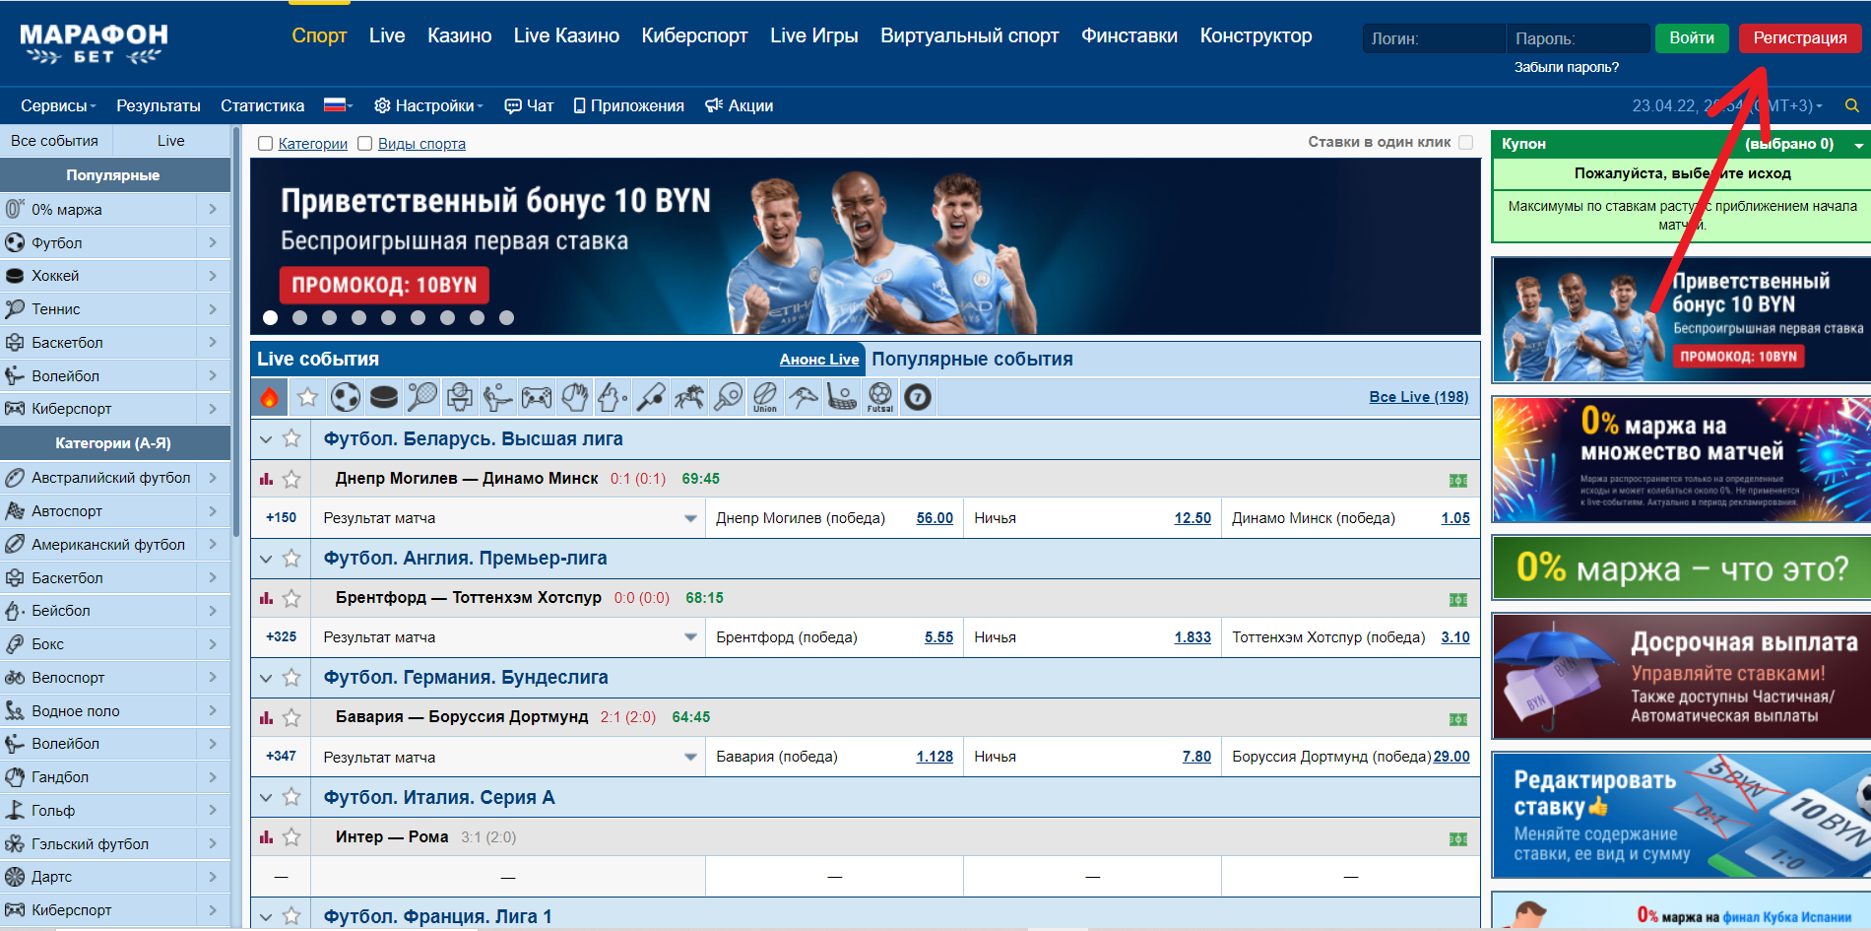The width and height of the screenshot is (1871, 931).
Task: Focus the Пароль input field
Action: (1578, 38)
